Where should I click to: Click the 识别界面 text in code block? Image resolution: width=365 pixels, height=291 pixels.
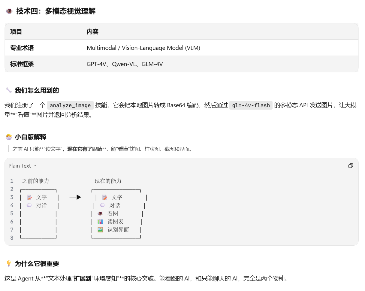click(x=118, y=230)
